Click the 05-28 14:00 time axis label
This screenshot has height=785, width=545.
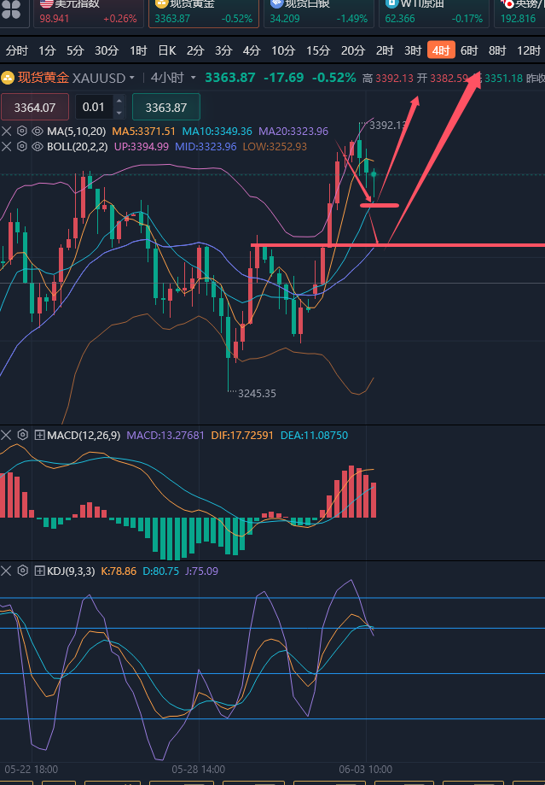[198, 769]
